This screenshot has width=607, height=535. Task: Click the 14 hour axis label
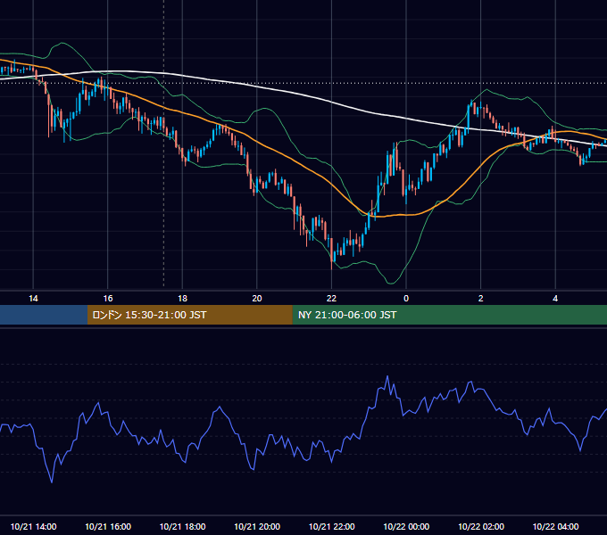point(33,299)
